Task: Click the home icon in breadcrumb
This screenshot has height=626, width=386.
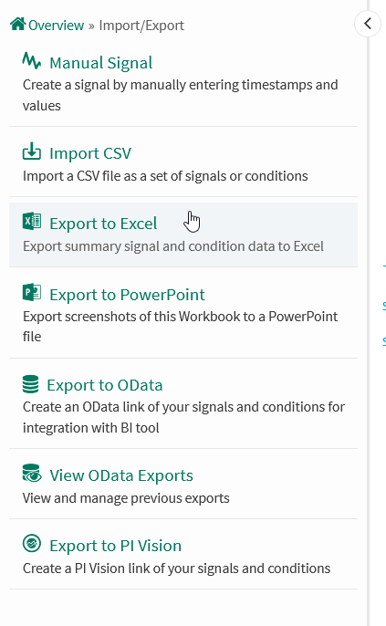Action: click(18, 24)
